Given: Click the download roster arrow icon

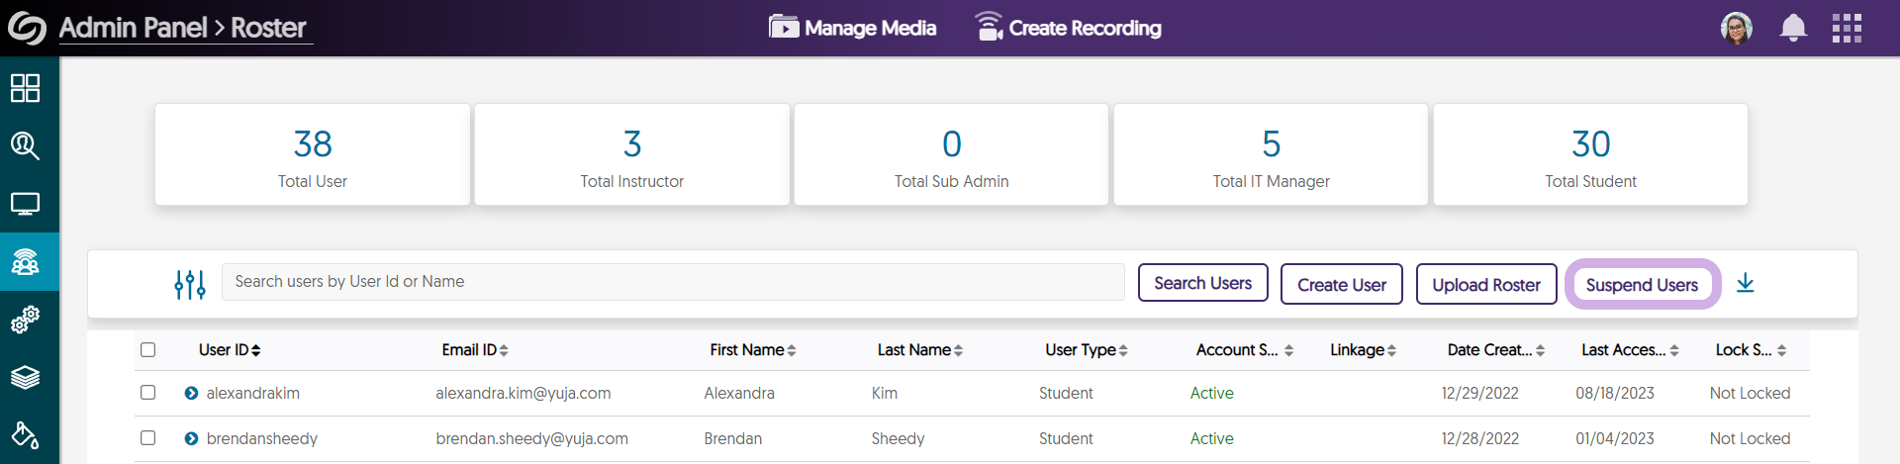Looking at the screenshot, I should 1745,284.
